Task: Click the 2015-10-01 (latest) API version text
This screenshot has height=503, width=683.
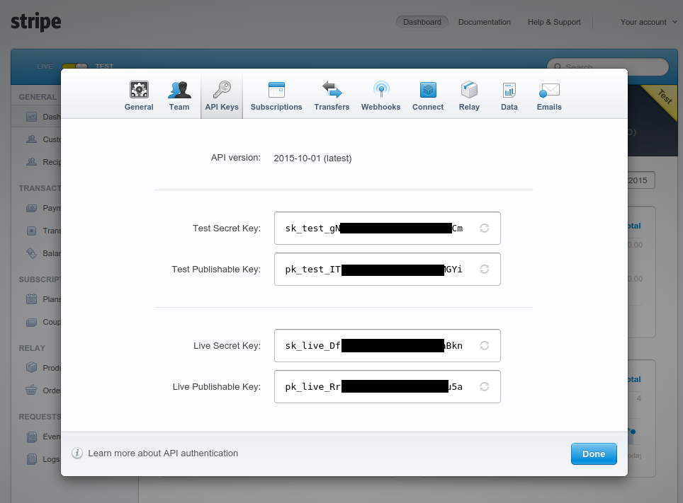Action: click(x=312, y=158)
